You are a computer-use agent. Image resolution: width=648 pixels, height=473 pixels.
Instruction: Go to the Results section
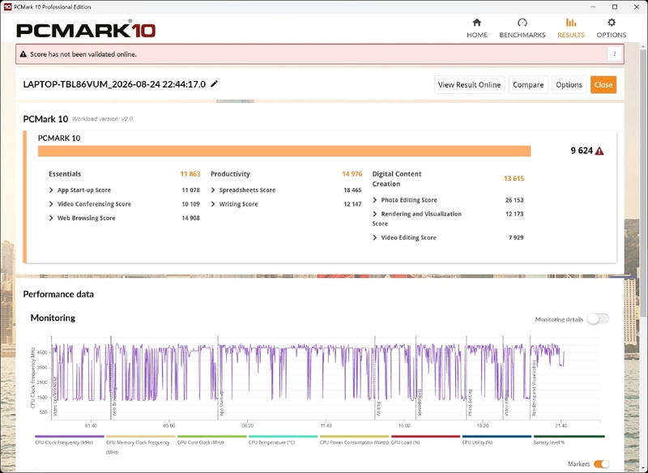click(571, 28)
